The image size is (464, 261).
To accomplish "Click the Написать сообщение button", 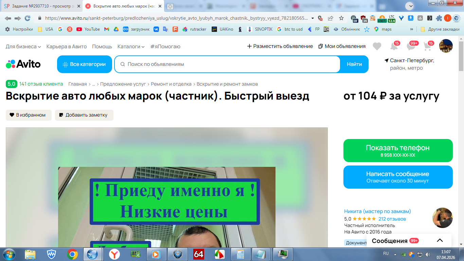I will point(398,177).
